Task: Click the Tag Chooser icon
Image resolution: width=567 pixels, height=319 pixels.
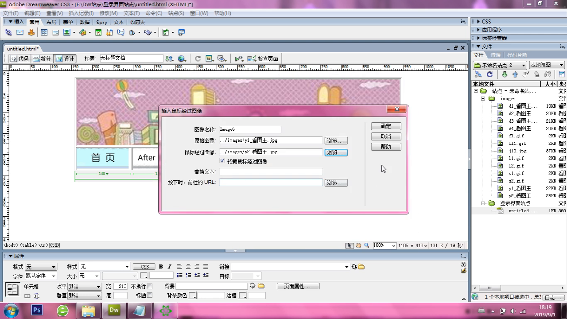Action: [x=181, y=32]
